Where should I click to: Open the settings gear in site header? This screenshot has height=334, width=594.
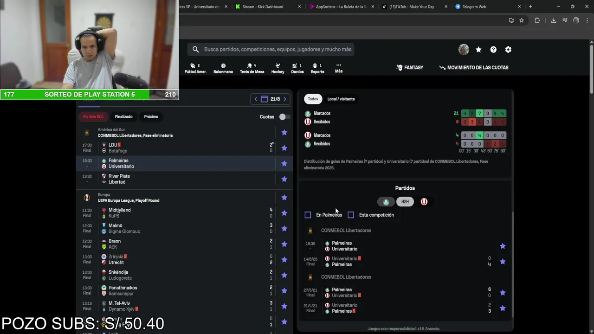(x=508, y=50)
